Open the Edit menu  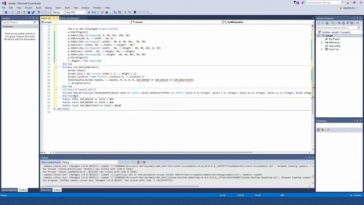point(11,7)
